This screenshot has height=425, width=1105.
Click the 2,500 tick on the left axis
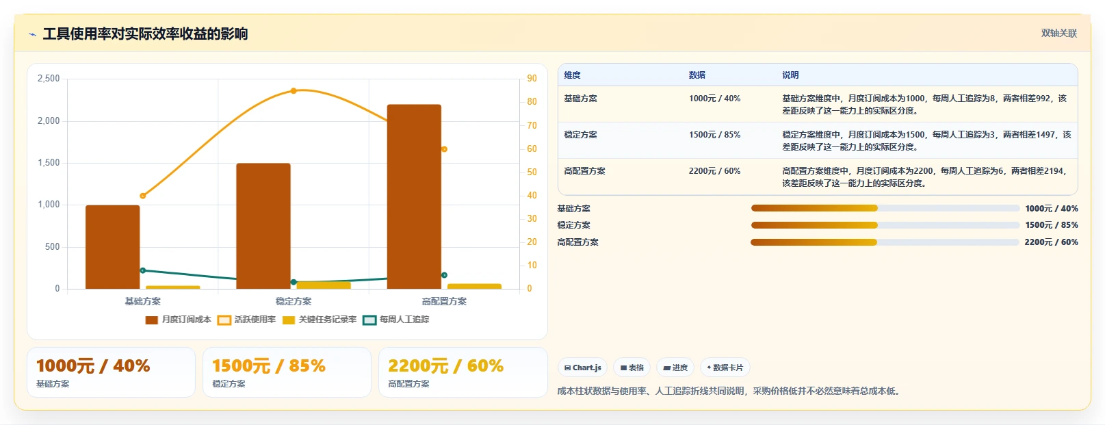[49, 79]
